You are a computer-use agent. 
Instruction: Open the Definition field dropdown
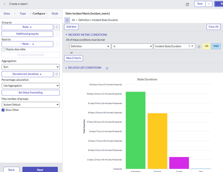pos(90,46)
